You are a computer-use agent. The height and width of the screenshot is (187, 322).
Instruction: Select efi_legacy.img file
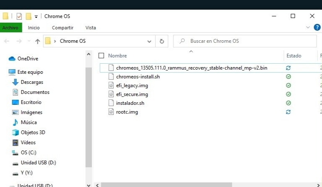coord(132,86)
